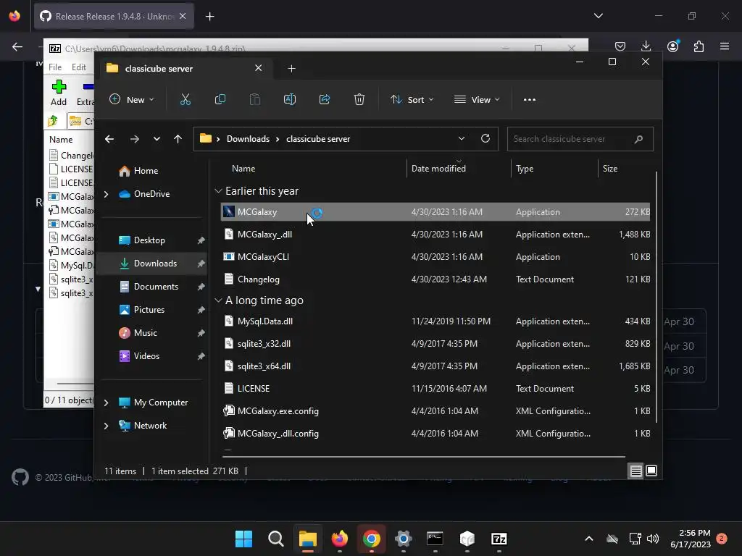Click the Search classicube server field
The image size is (742, 556).
pos(580,139)
